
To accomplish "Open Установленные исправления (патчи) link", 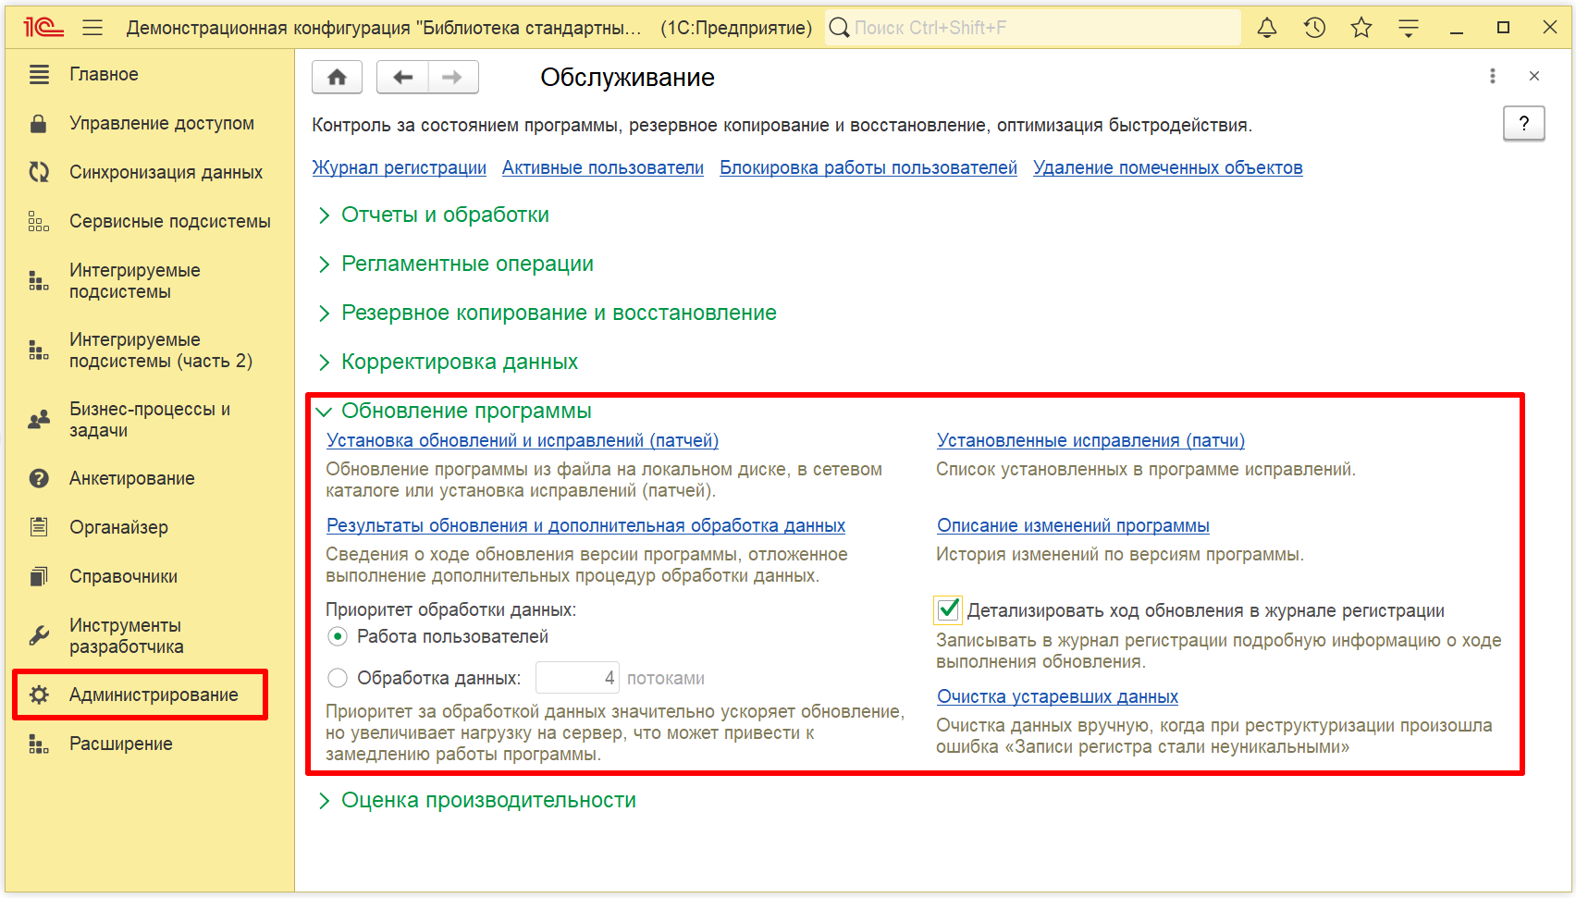I will click(1090, 440).
